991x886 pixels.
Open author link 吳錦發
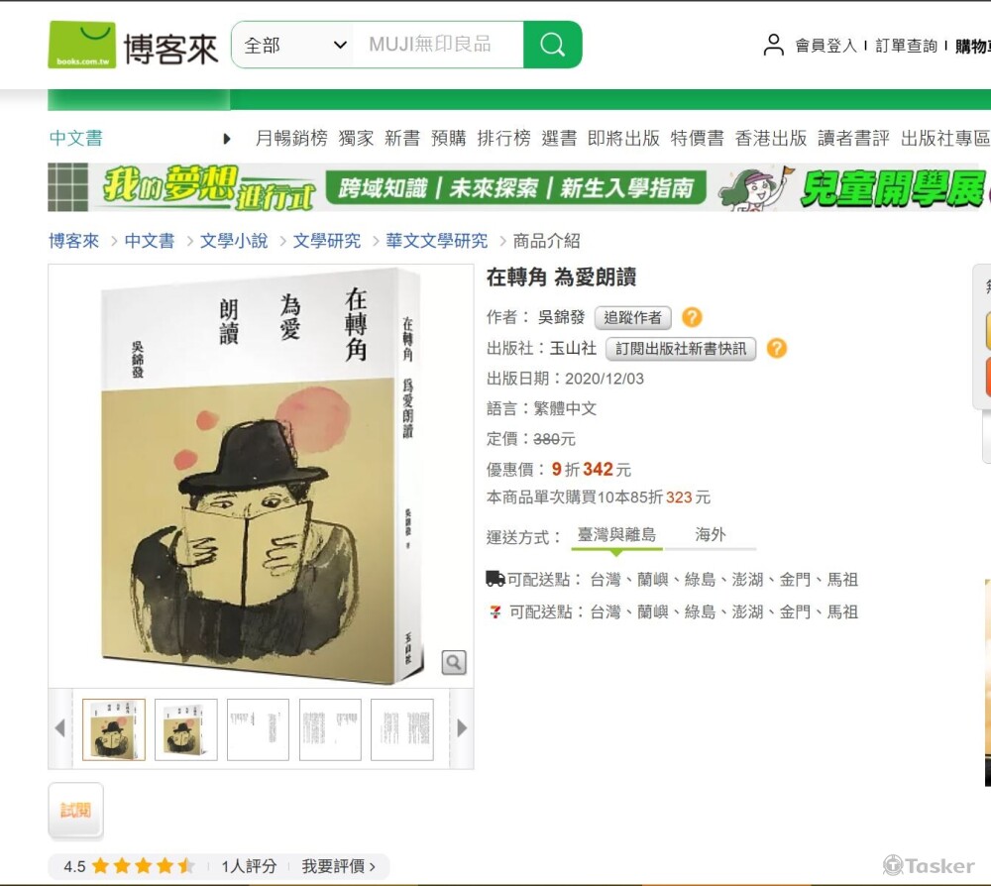(x=561, y=316)
